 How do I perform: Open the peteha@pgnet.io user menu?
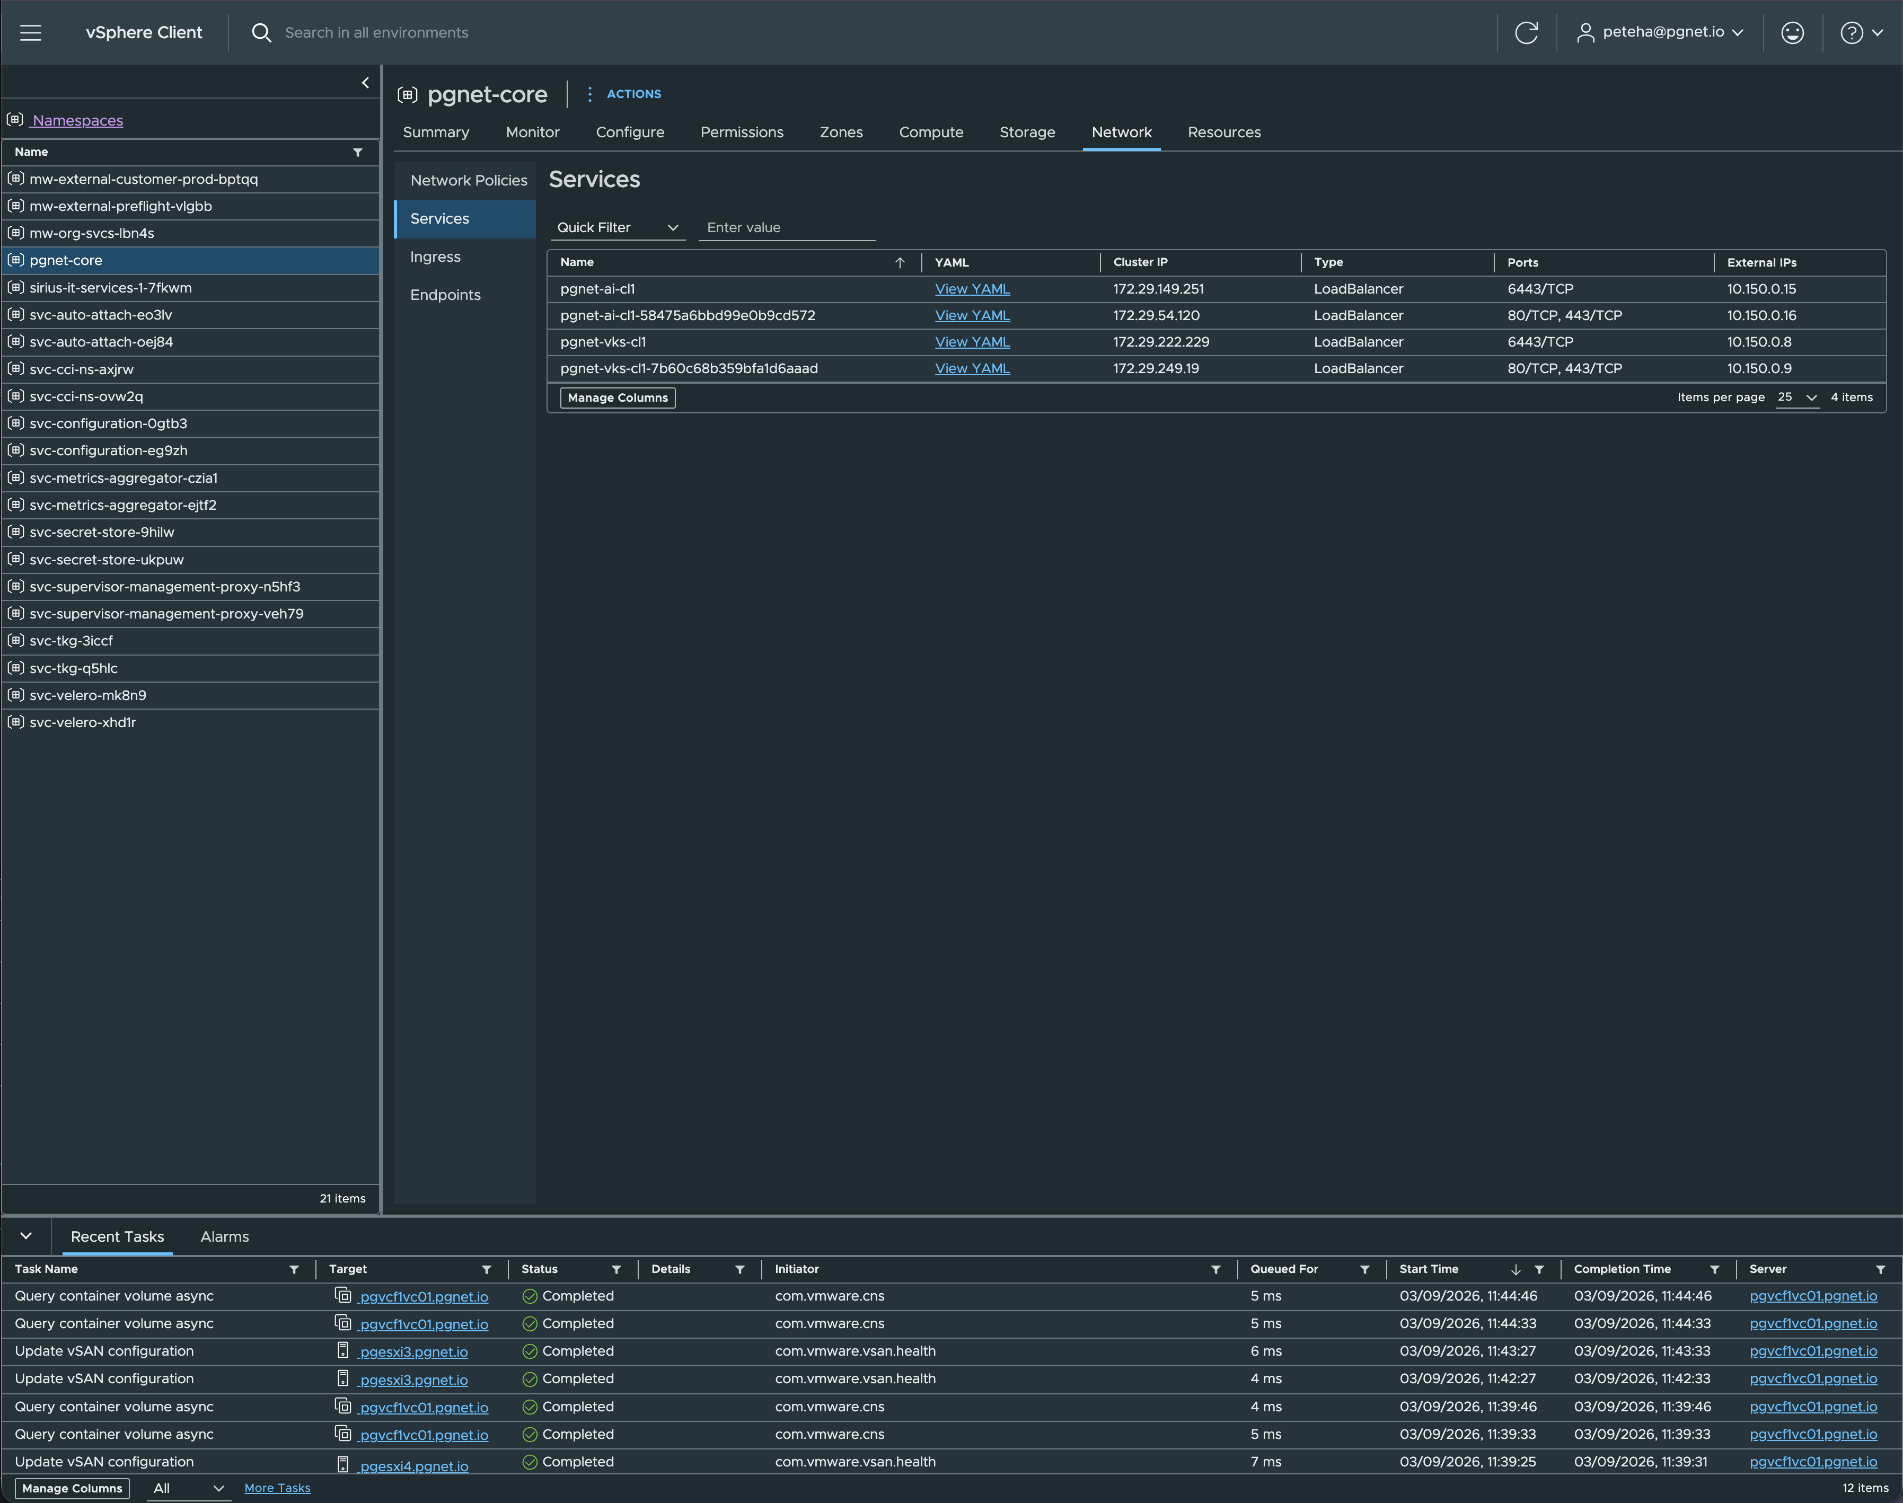click(x=1660, y=32)
